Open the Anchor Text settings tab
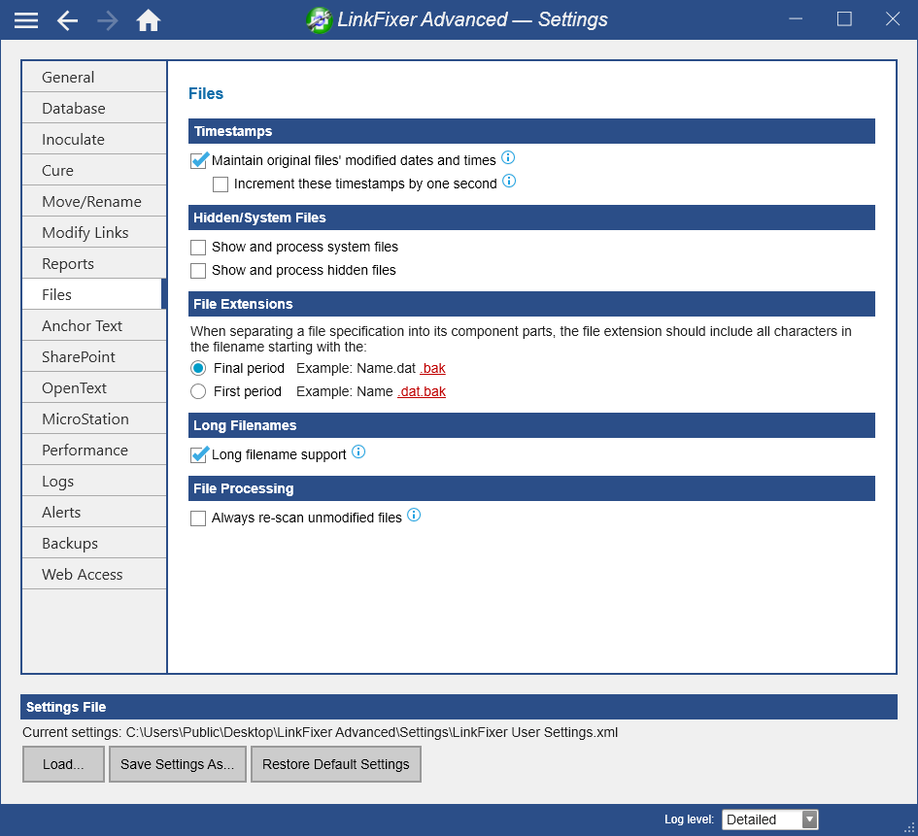The width and height of the screenshot is (918, 836). click(94, 325)
